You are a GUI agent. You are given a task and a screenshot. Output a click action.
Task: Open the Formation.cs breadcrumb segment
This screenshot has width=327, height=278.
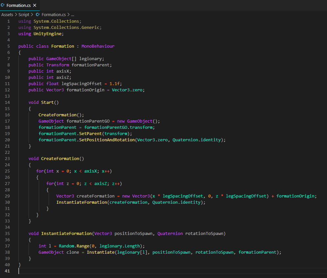tap(54, 14)
